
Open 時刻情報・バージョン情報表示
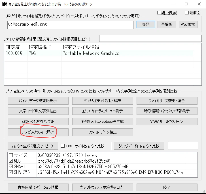click(167, 111)
